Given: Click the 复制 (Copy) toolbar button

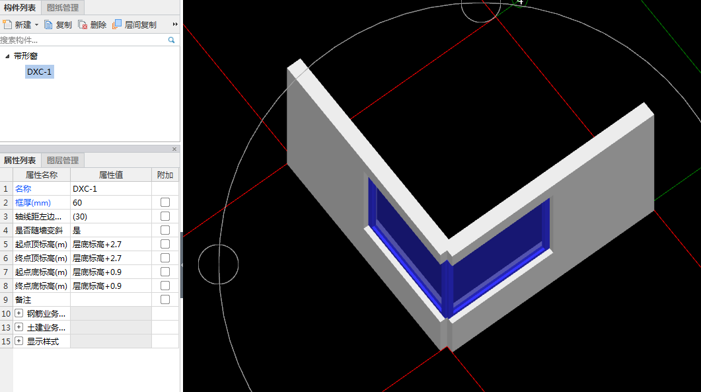Looking at the screenshot, I should [x=58, y=24].
